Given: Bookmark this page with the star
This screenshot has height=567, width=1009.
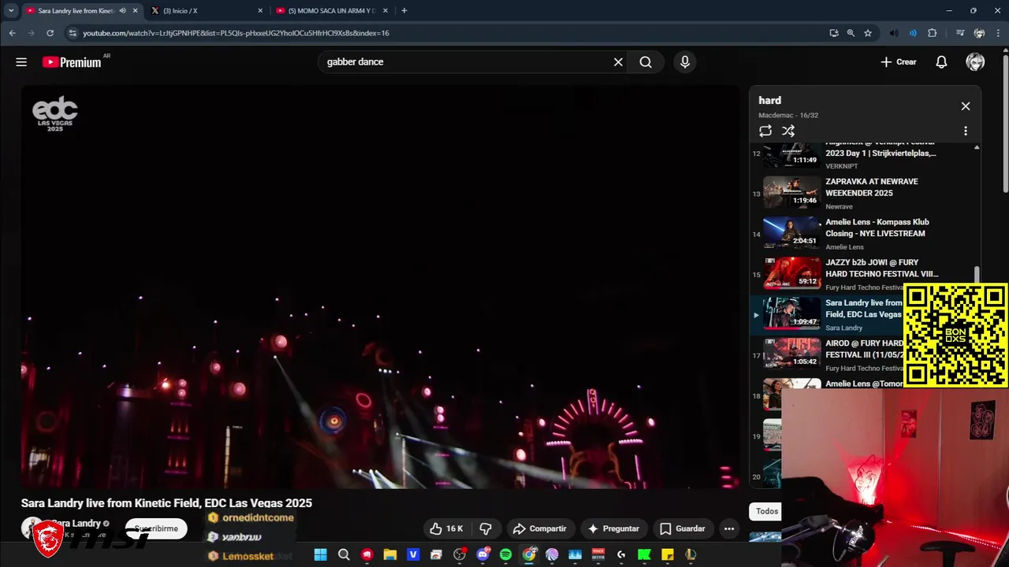Looking at the screenshot, I should (x=868, y=33).
